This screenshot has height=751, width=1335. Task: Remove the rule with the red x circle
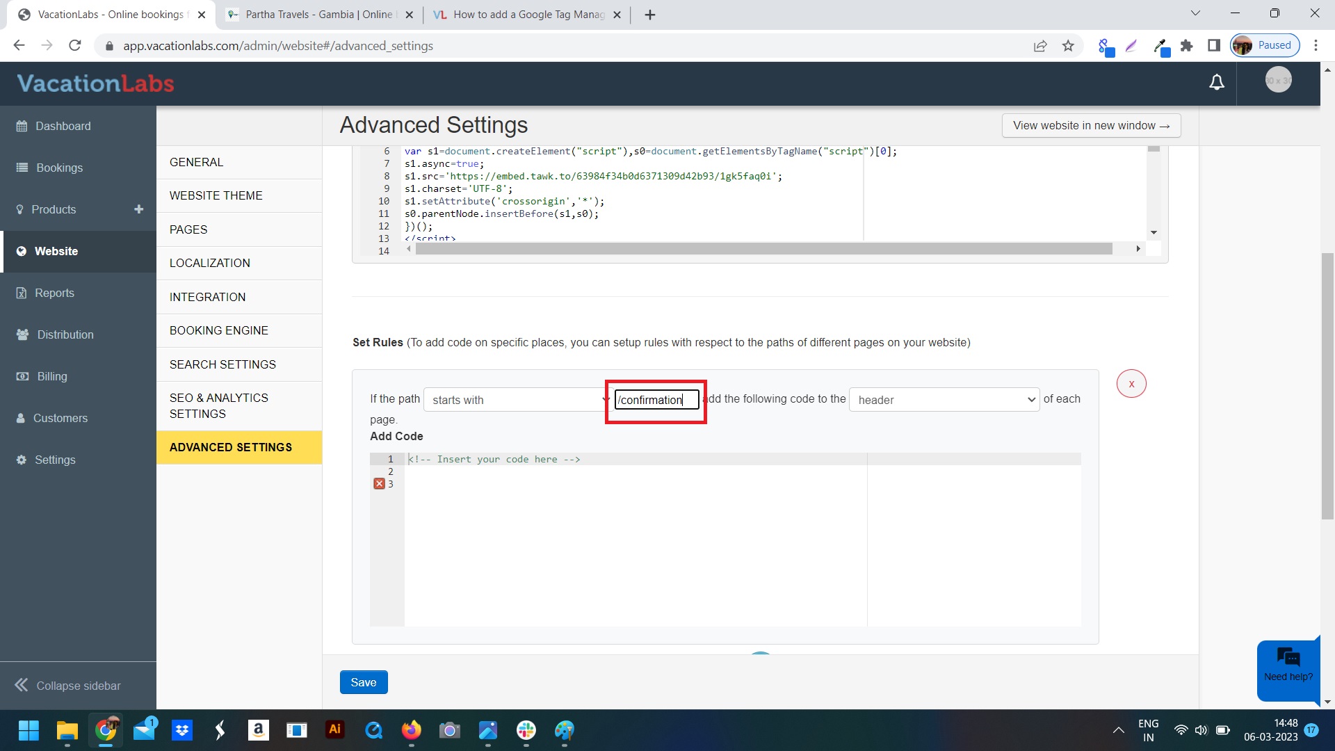tap(1131, 384)
